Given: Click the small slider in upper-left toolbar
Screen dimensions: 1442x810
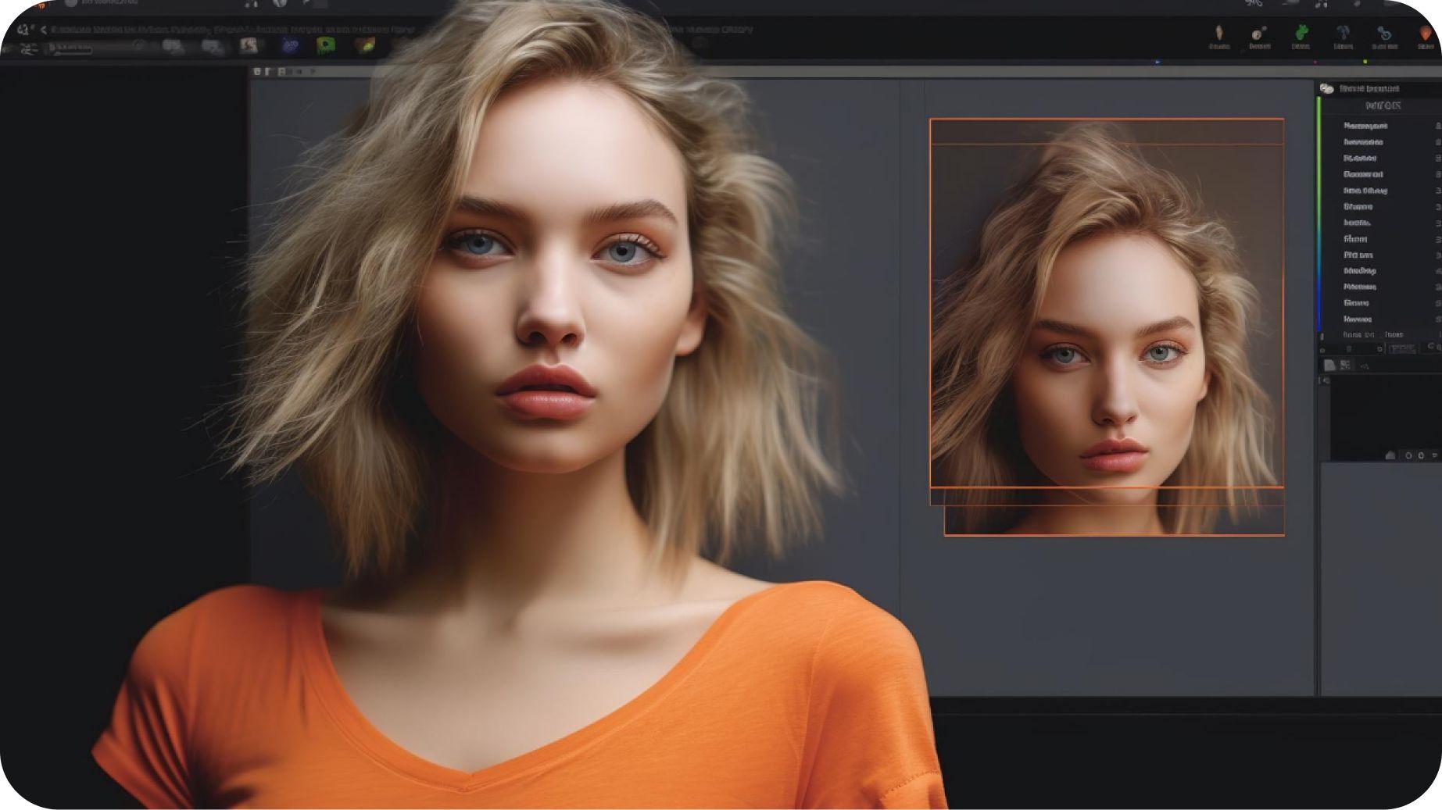Looking at the screenshot, I should (x=70, y=48).
